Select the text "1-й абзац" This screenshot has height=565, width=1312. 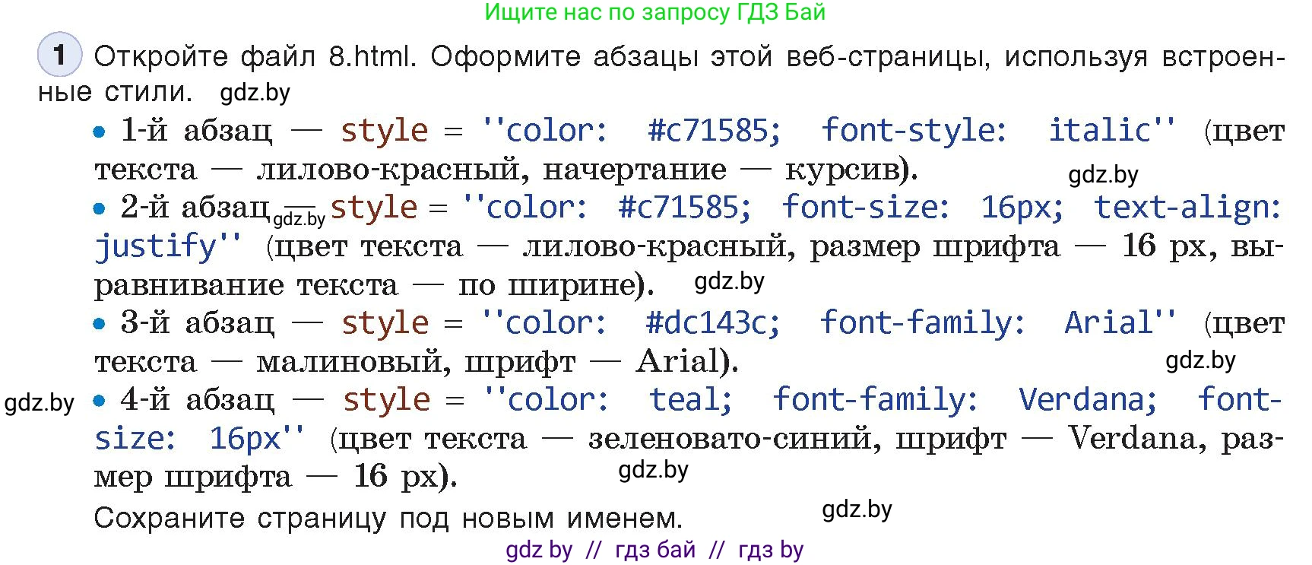(x=197, y=130)
